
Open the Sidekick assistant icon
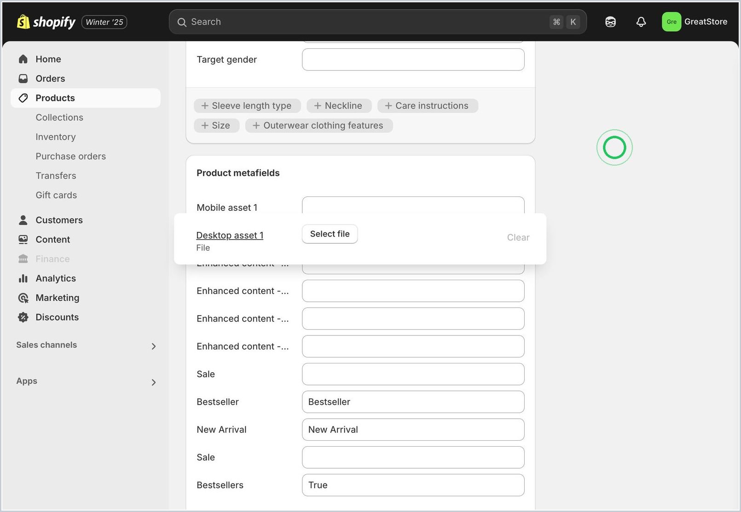coord(610,22)
